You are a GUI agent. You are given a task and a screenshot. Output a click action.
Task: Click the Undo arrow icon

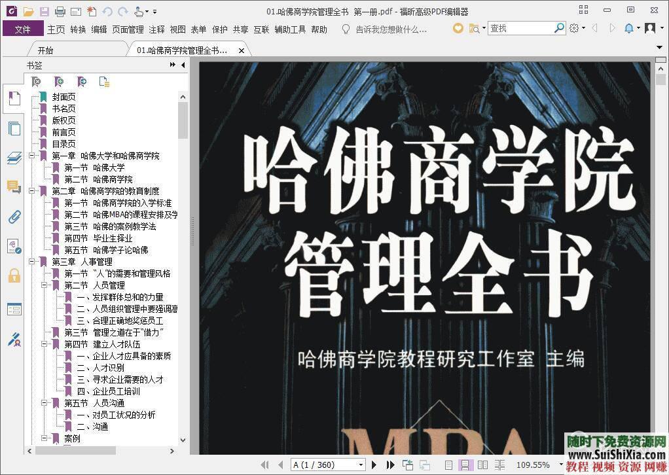tap(107, 12)
